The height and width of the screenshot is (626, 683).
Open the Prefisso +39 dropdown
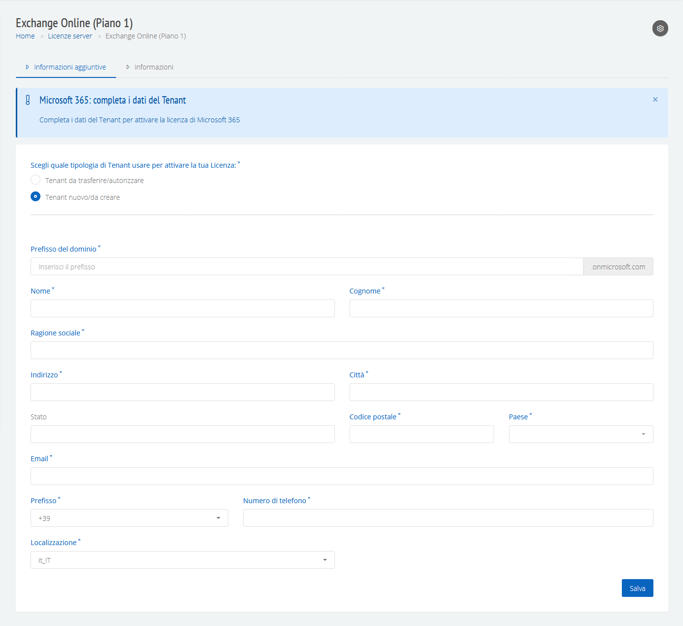(129, 518)
